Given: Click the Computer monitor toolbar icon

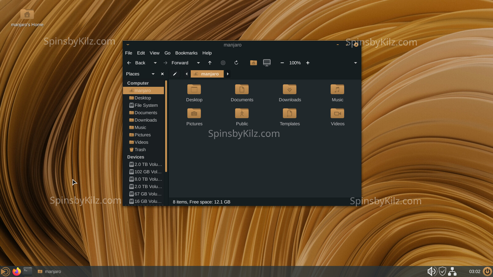Looking at the screenshot, I should click(x=267, y=63).
